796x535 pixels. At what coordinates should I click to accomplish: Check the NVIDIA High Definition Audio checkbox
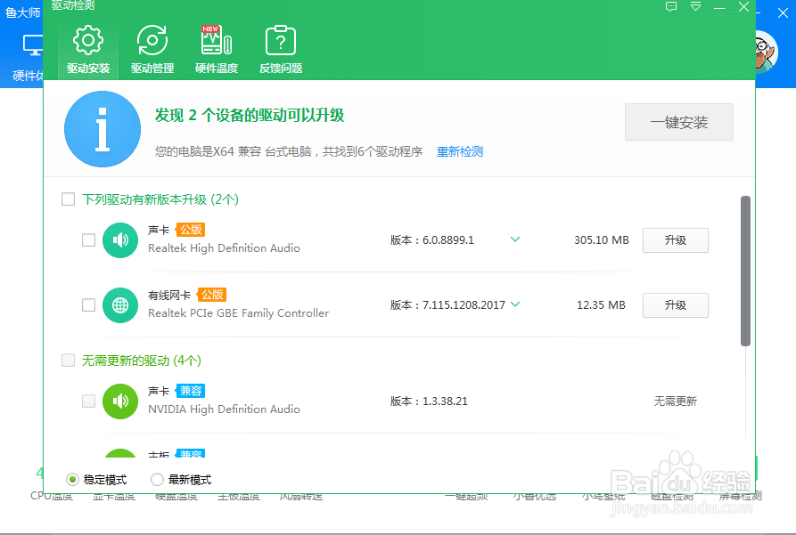88,401
